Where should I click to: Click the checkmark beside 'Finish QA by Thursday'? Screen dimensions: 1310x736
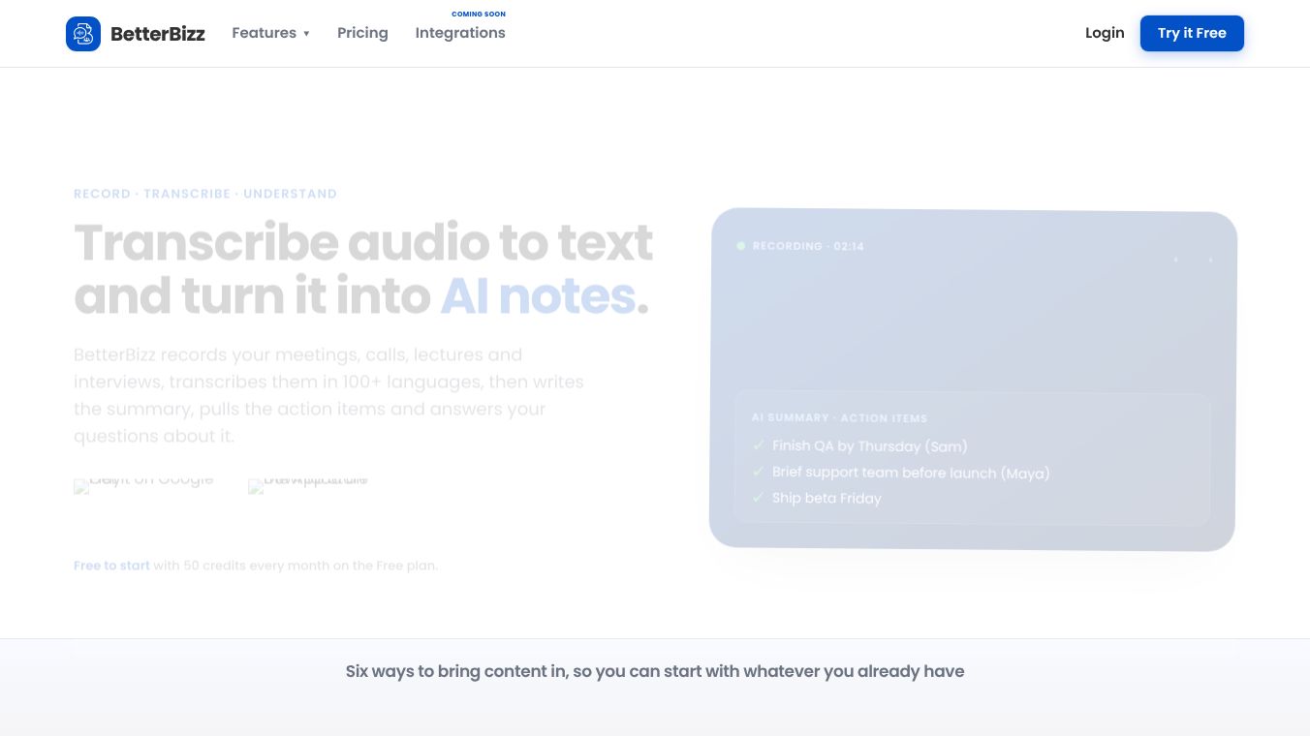[x=759, y=445]
